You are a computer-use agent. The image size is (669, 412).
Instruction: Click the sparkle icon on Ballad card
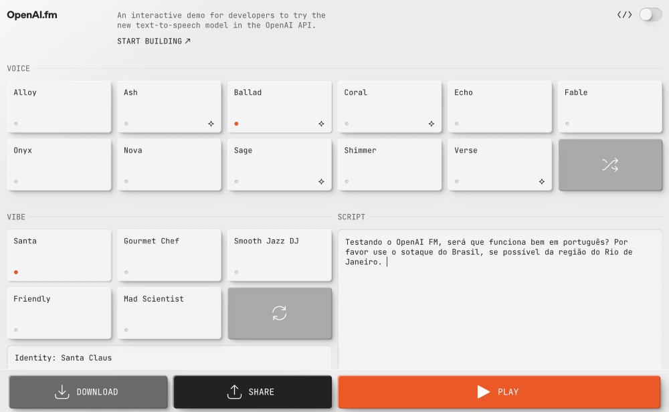point(321,124)
